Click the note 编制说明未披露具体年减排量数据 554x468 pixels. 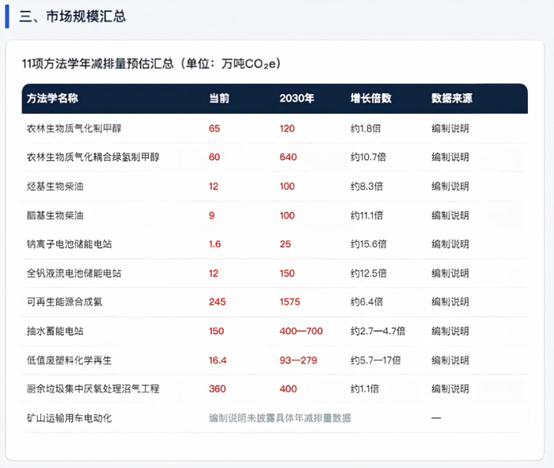[280, 418]
